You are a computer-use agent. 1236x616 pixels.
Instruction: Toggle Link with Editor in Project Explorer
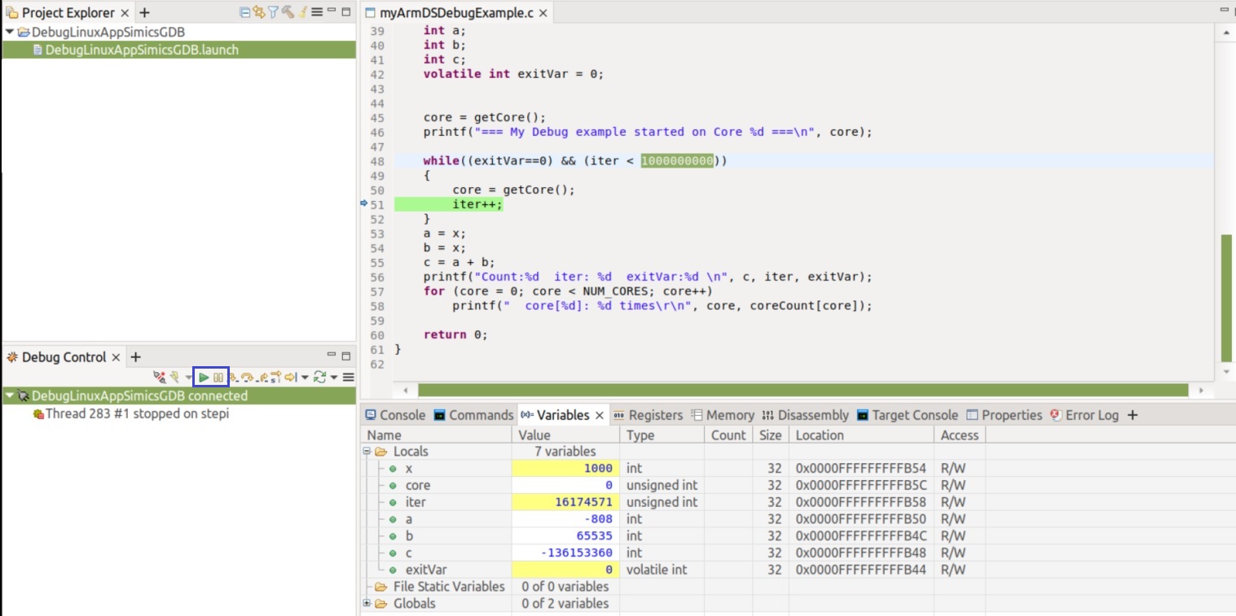coord(259,13)
